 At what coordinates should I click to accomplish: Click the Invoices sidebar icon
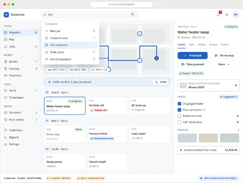6,69
